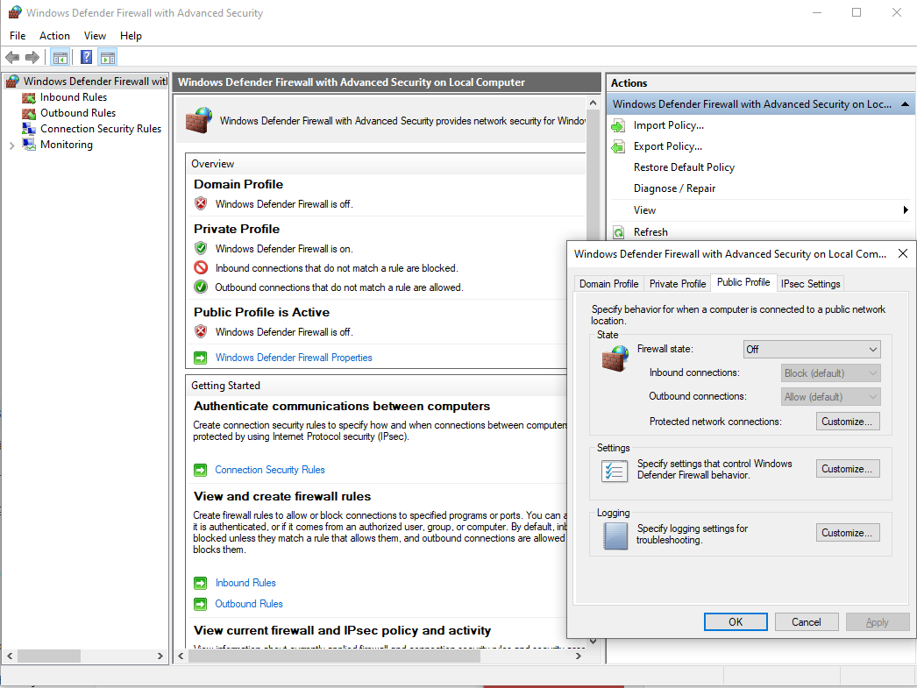This screenshot has width=917, height=688.
Task: Click the Back arrow in the toolbar
Action: tap(12, 58)
